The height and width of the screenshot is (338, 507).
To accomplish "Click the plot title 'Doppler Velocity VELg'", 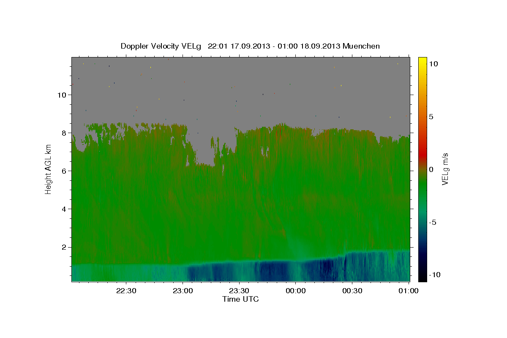I will (161, 46).
